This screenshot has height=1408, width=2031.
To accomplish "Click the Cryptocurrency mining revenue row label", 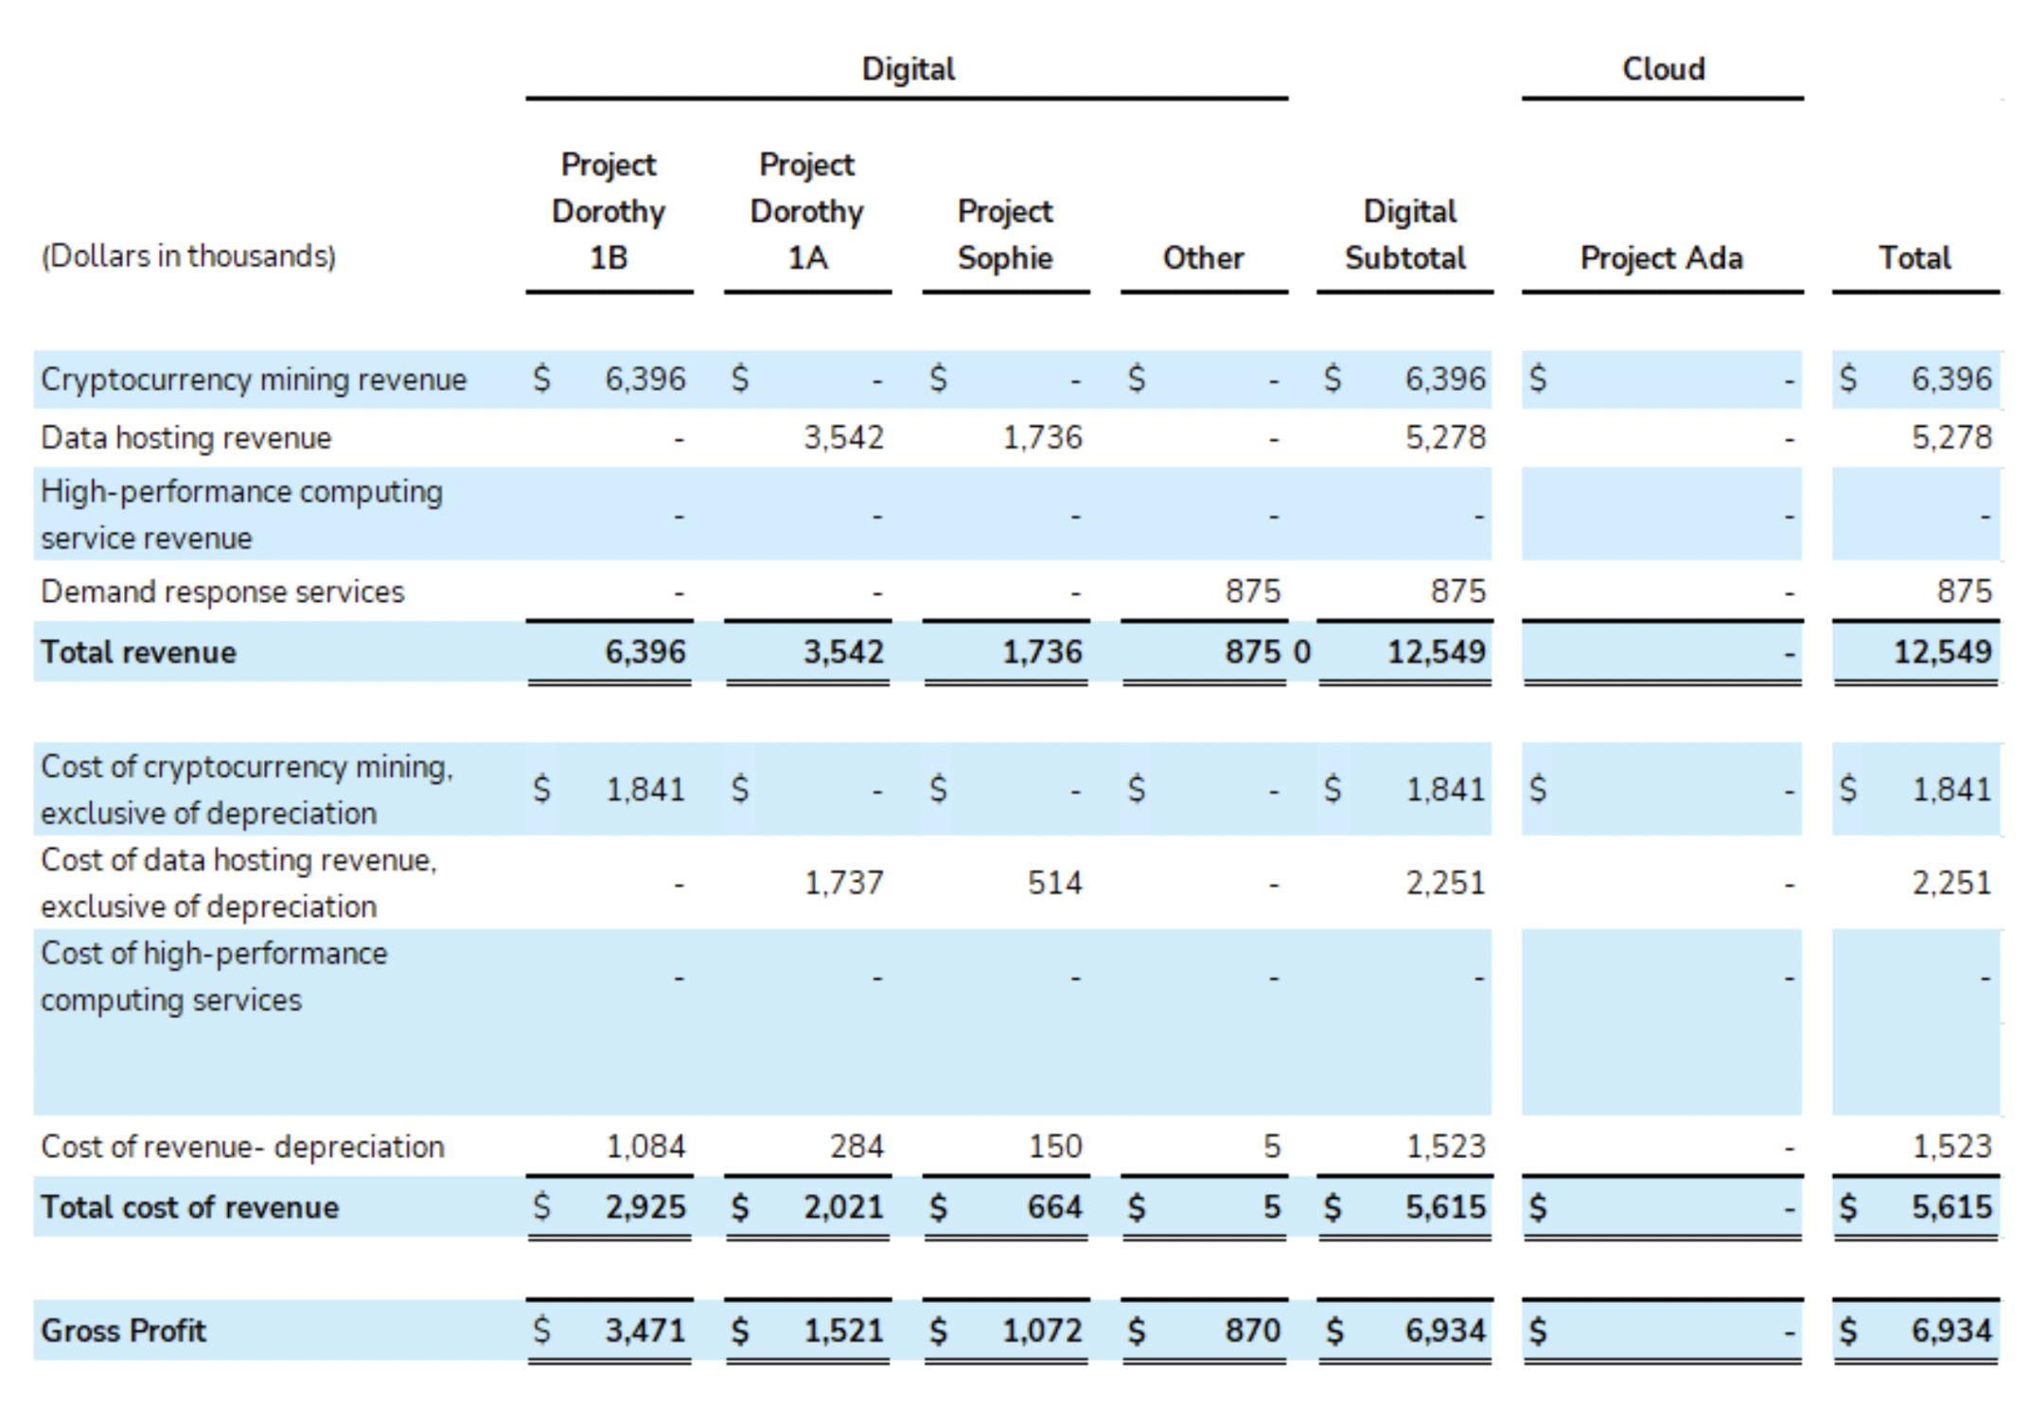I will [x=254, y=379].
